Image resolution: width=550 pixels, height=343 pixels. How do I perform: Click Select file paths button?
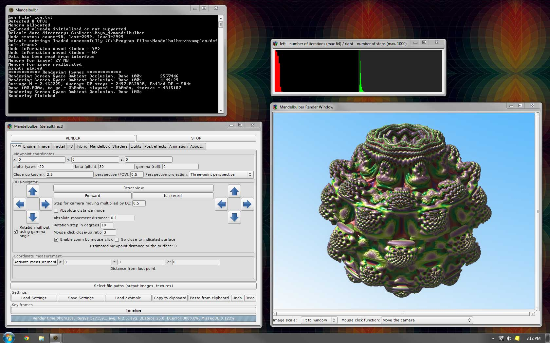[134, 286]
